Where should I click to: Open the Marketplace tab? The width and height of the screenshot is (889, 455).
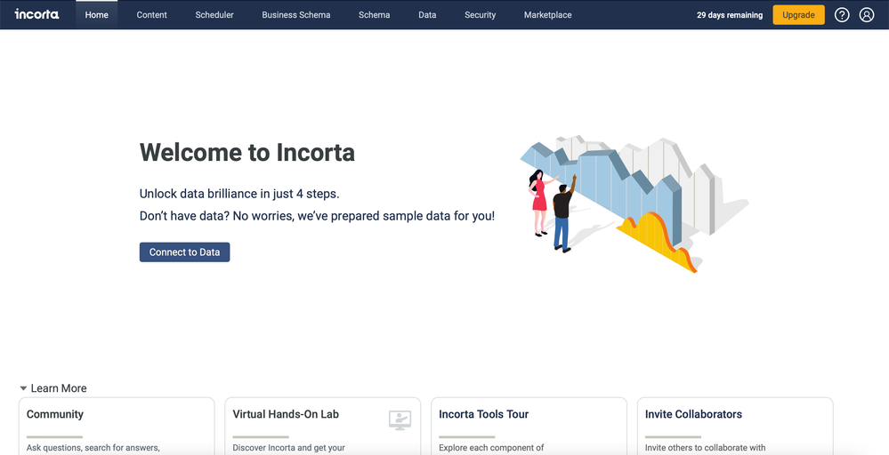[547, 15]
